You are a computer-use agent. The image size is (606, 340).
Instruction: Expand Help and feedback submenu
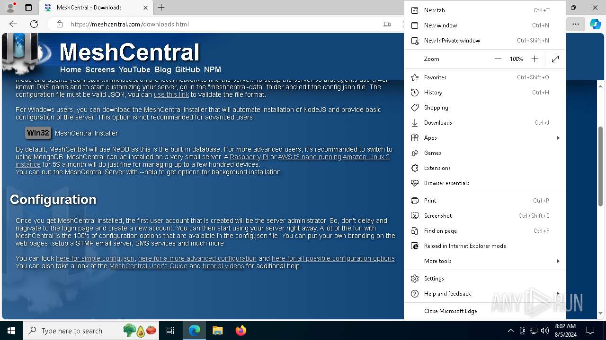(485, 293)
